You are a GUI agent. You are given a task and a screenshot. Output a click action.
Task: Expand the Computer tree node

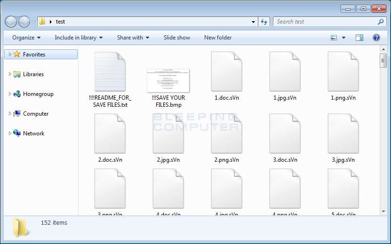click(x=10, y=113)
